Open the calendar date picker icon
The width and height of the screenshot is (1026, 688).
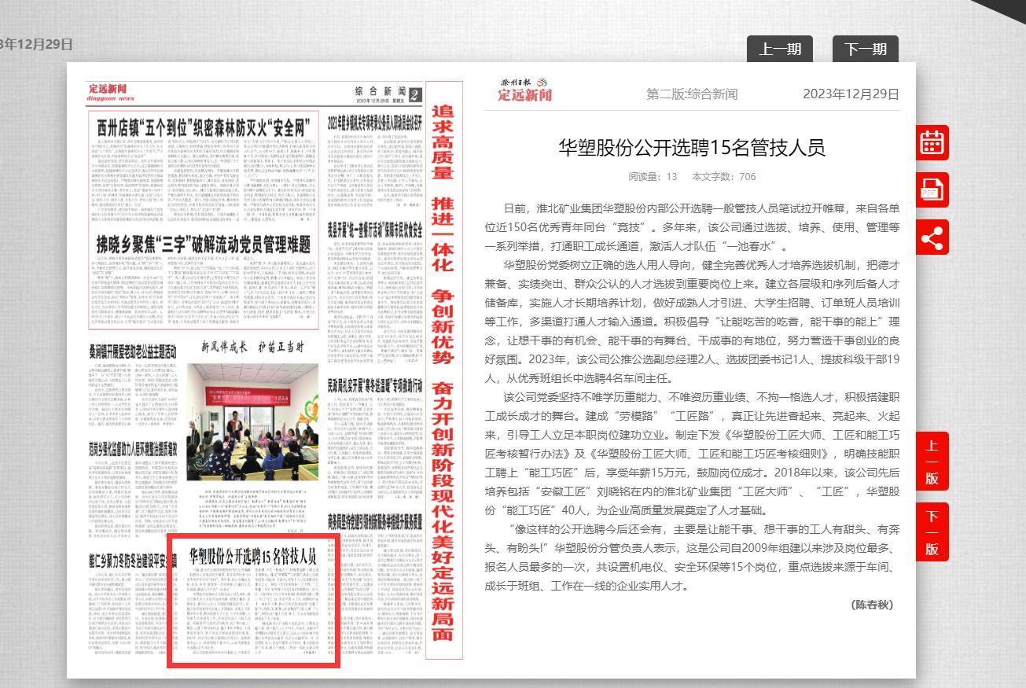point(934,144)
